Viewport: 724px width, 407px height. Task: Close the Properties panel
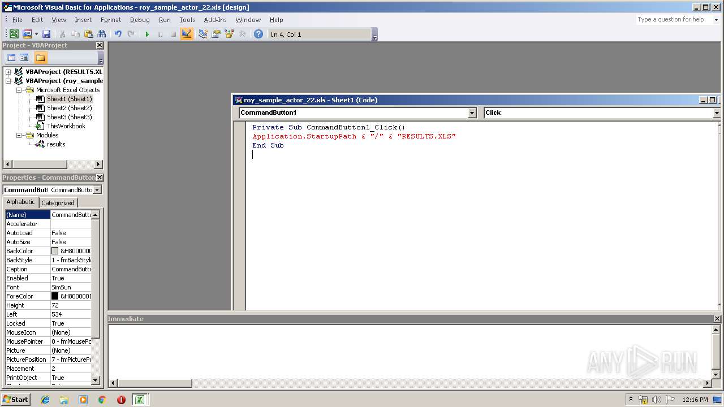point(100,177)
